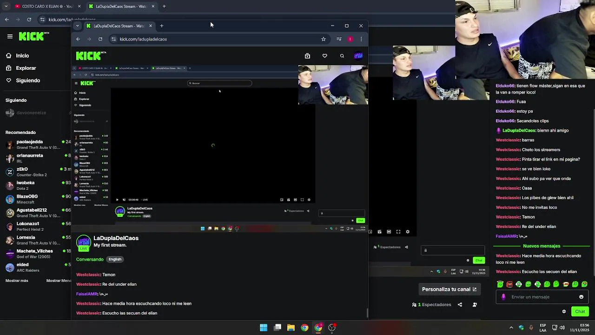Image resolution: width=595 pixels, height=335 pixels.
Task: Open Chrome profile button in front window
Action: 350,39
